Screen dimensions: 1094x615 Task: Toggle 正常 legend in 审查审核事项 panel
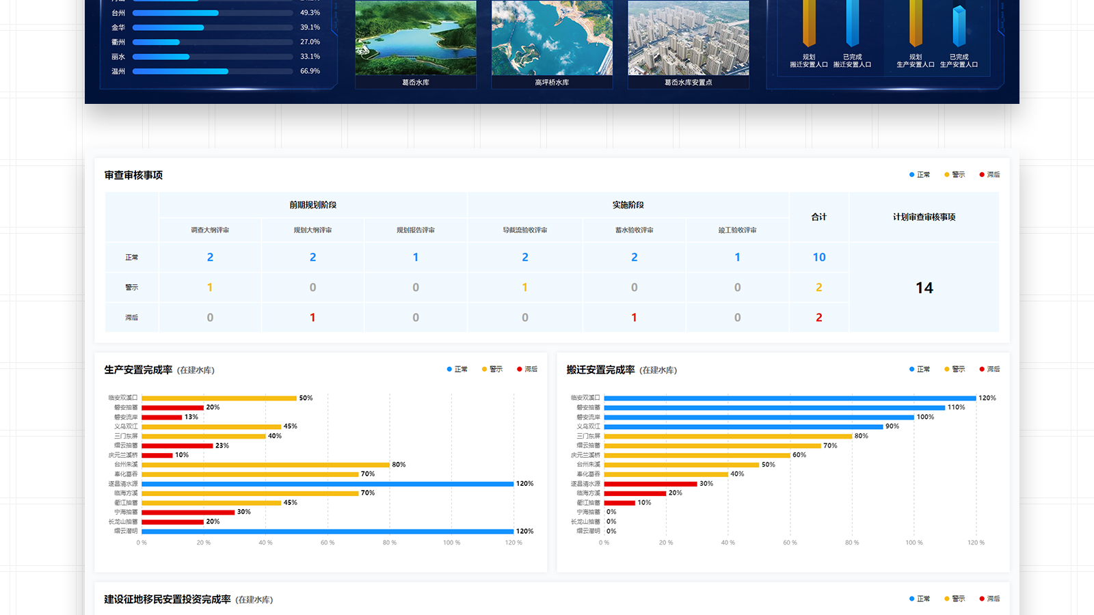click(x=920, y=175)
